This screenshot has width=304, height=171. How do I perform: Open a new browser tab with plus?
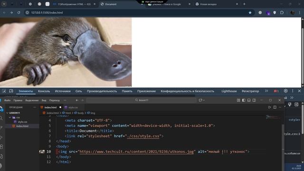(x=244, y=4)
